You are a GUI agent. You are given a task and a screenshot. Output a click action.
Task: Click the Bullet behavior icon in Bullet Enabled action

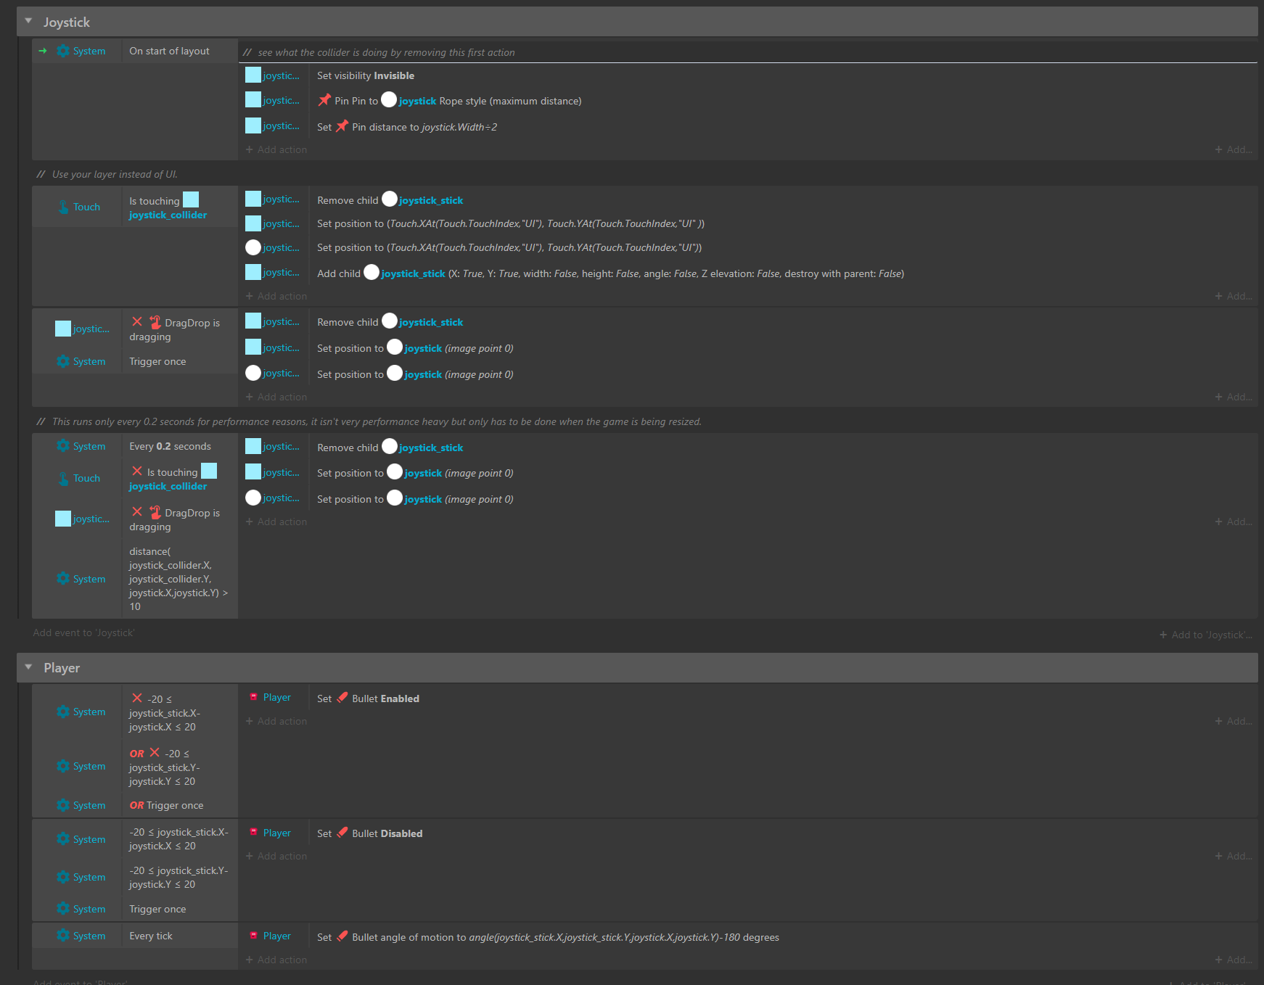[342, 698]
